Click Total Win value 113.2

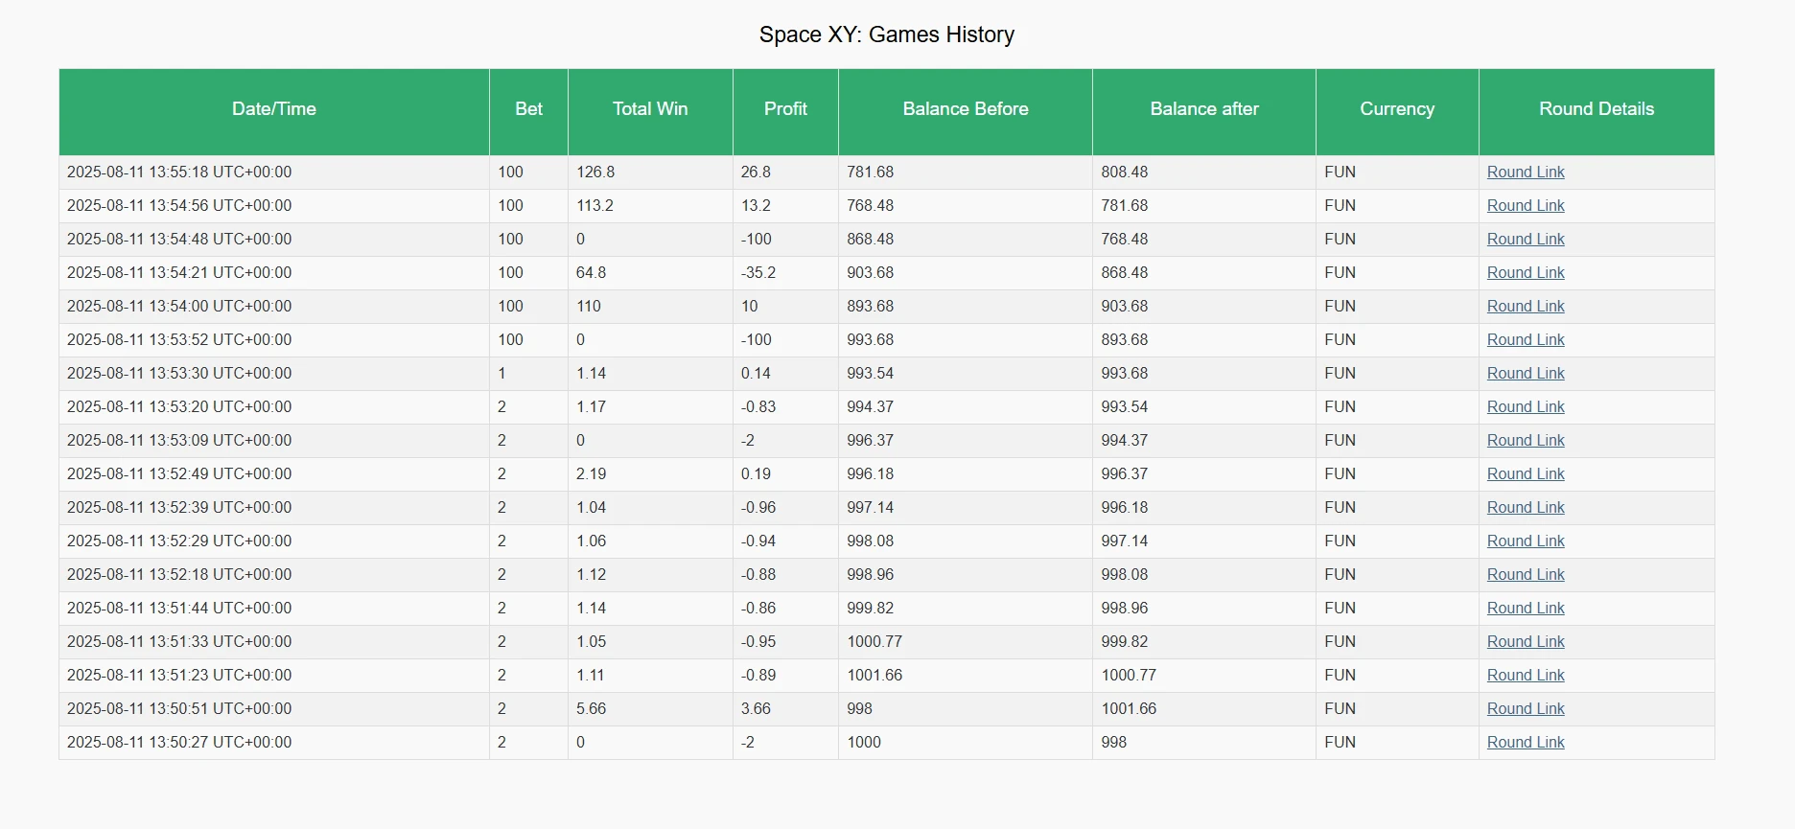pos(595,206)
